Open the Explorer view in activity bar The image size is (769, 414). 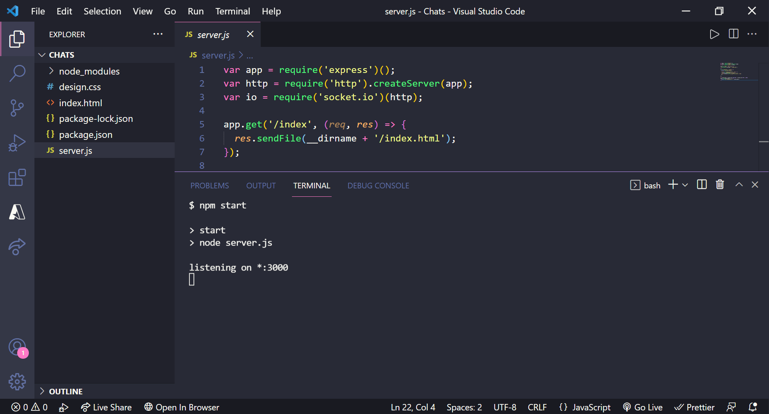(17, 39)
